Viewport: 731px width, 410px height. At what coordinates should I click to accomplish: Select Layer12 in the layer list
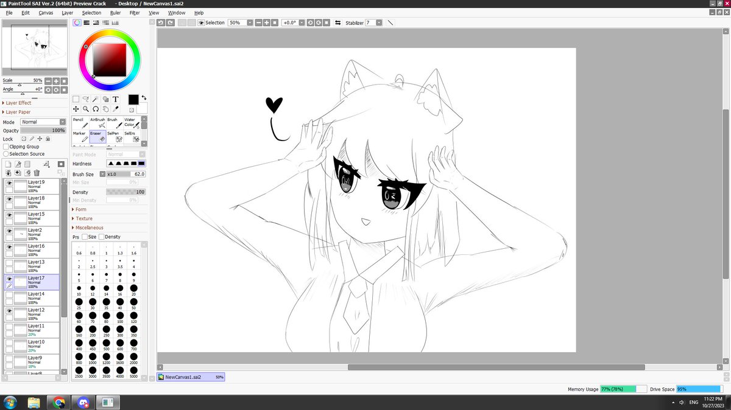pyautogui.click(x=33, y=314)
